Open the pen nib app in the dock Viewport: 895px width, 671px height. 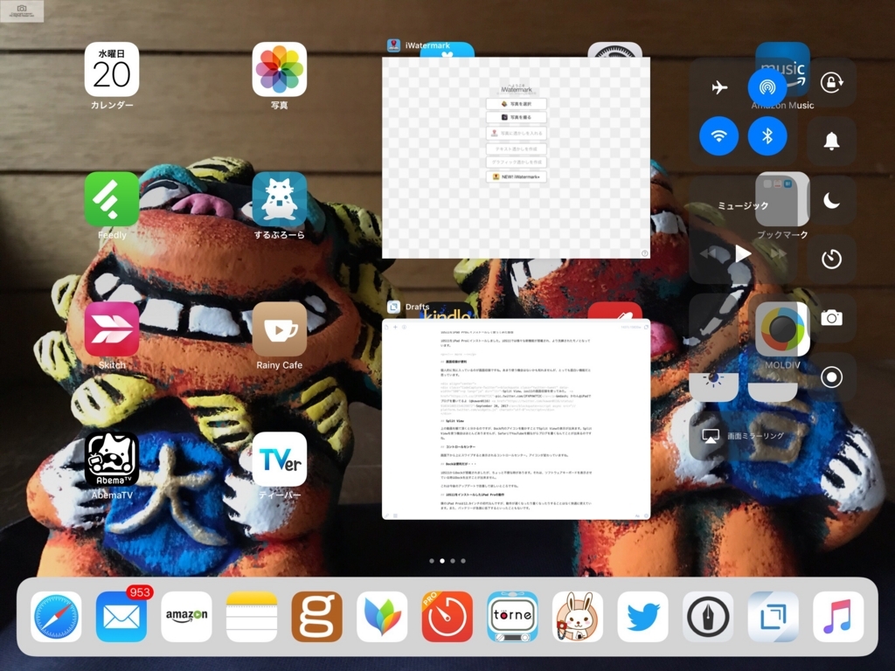708,617
